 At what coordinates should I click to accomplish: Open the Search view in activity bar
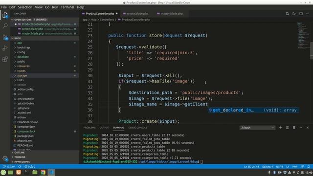(x=5, y=26)
